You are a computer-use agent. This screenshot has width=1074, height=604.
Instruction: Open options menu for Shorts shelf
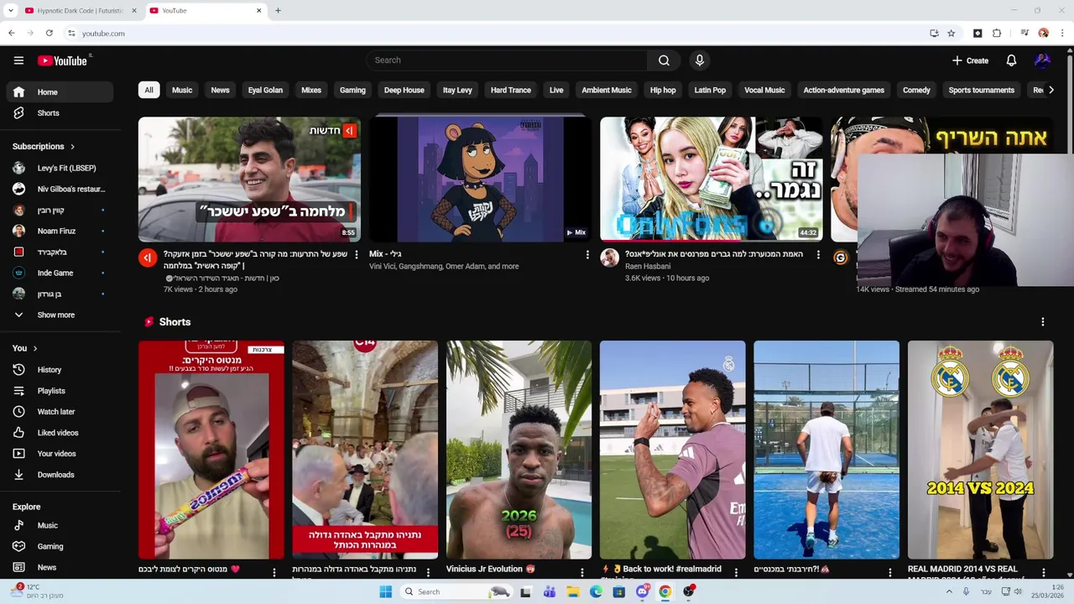click(x=1043, y=322)
